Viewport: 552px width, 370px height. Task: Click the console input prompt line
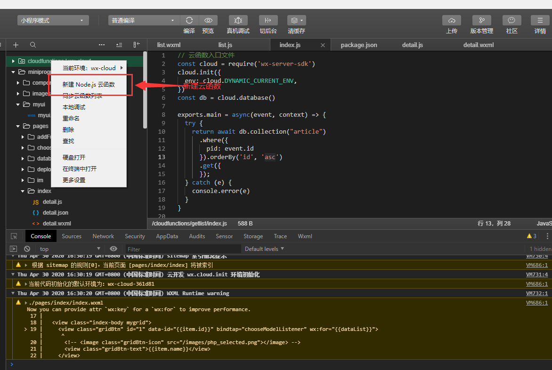(278, 364)
